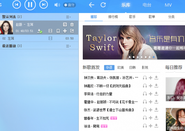Select the 日韩 new songs filter
The image size is (185, 131).
click(x=132, y=68)
